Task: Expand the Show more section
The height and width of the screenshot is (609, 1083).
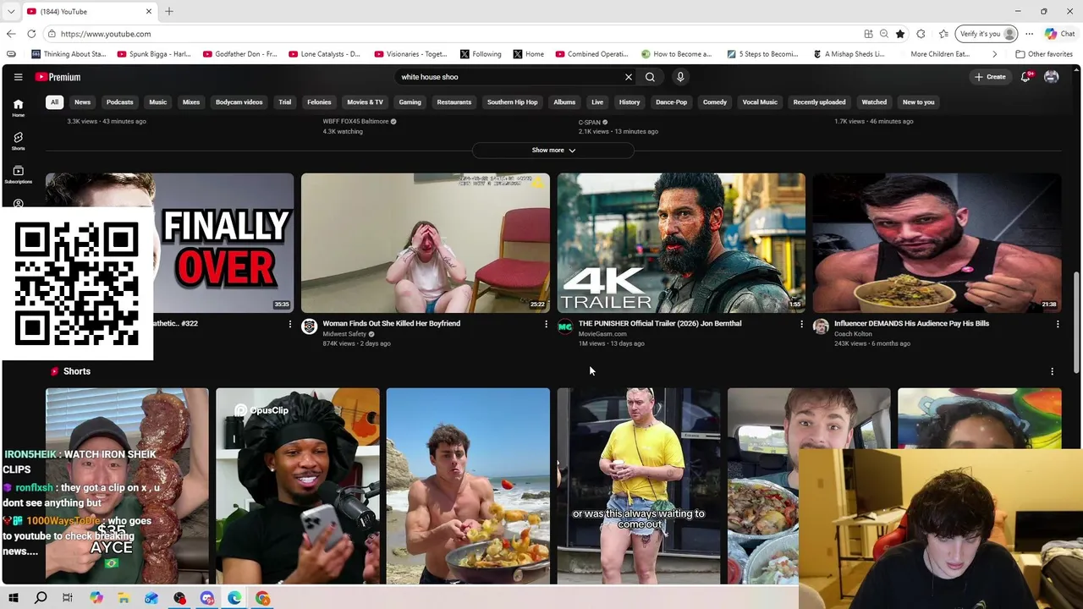Action: [x=553, y=151]
